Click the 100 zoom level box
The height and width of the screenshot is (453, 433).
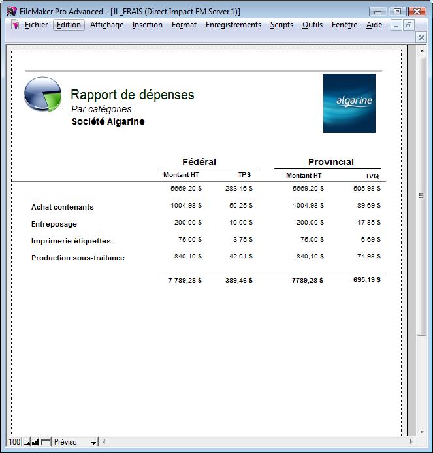(14, 442)
